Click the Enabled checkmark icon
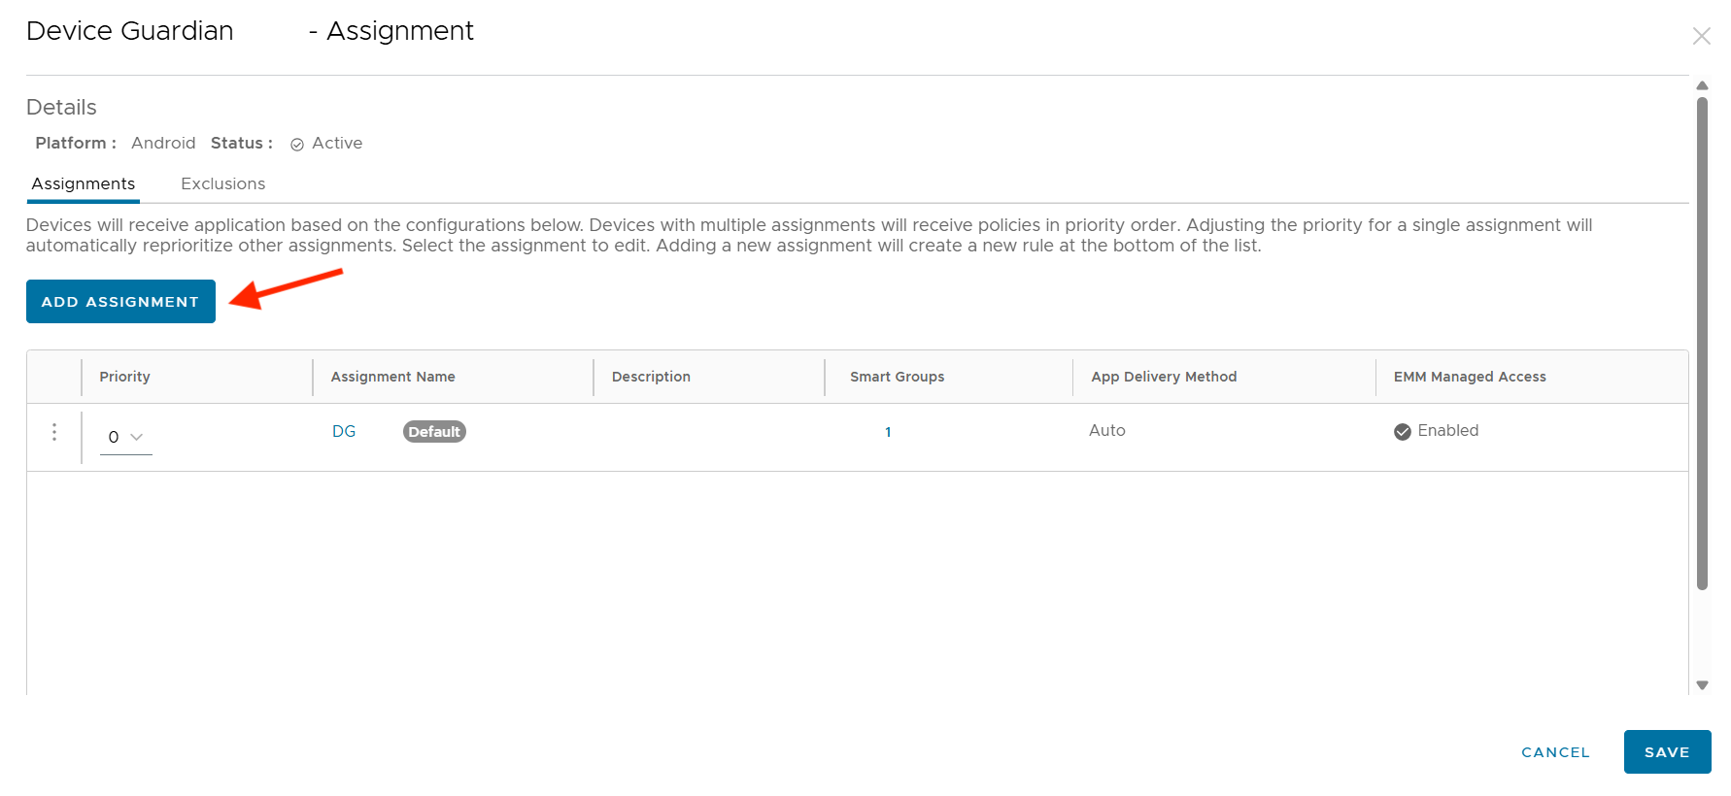The width and height of the screenshot is (1731, 796). coord(1402,432)
